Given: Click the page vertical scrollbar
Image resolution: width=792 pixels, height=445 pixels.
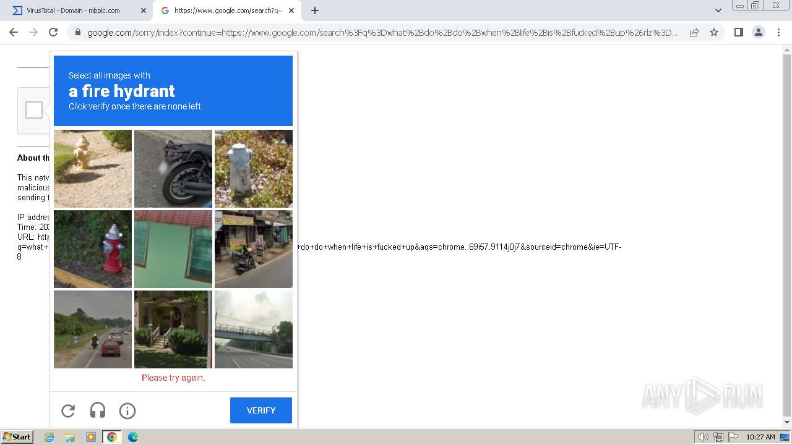Looking at the screenshot, I should tap(787, 235).
